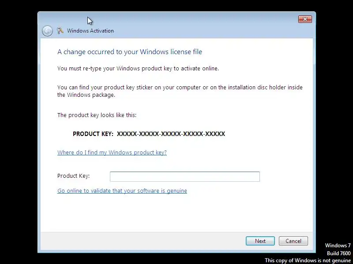This screenshot has height=264, width=353.
Task: Click the Windows Activation keys icon
Action: pos(60,31)
